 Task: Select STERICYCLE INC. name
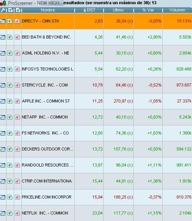click(45, 85)
